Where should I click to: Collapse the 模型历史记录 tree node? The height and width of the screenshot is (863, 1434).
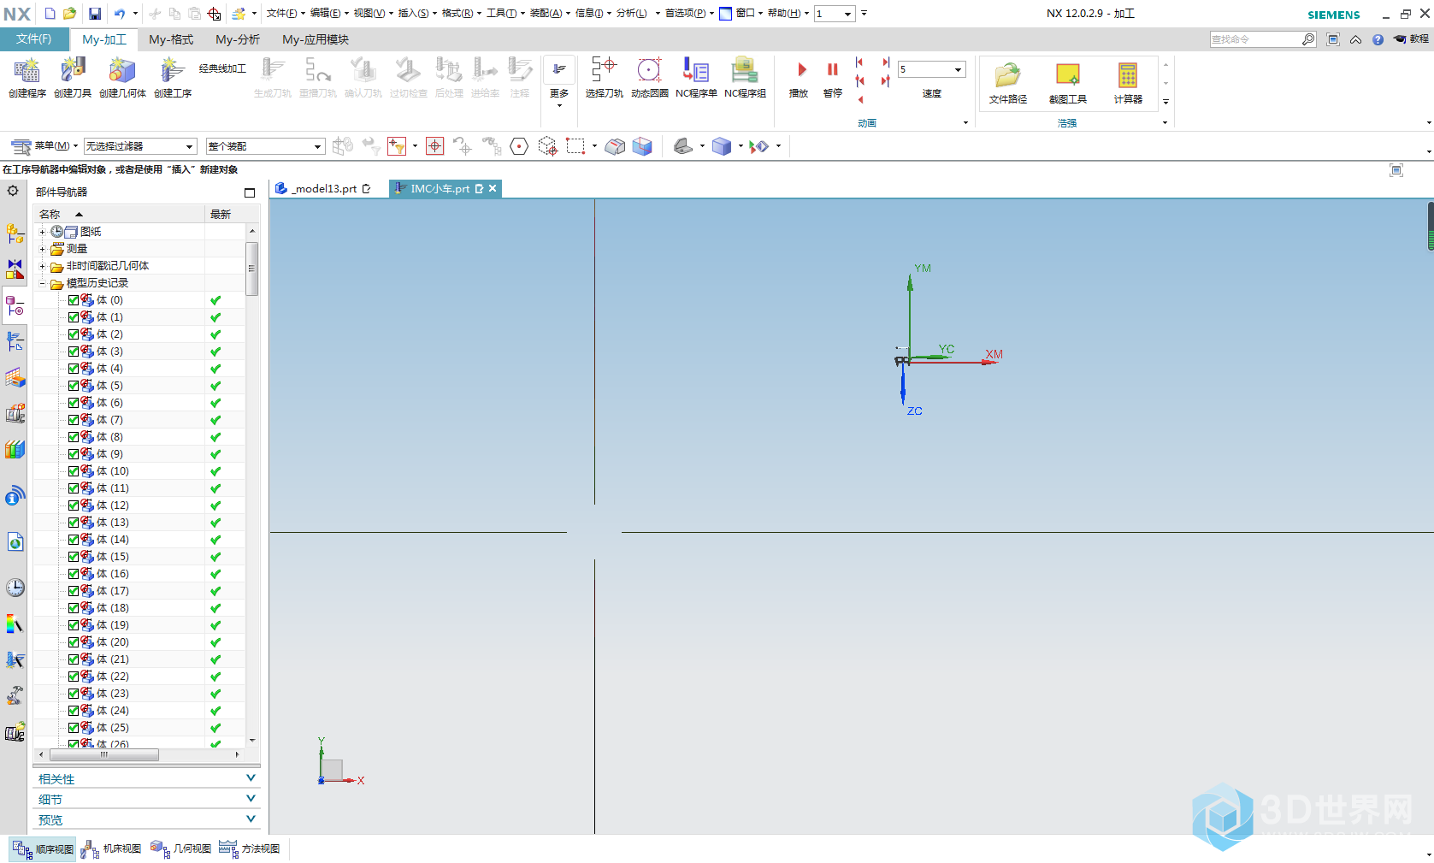(x=42, y=283)
